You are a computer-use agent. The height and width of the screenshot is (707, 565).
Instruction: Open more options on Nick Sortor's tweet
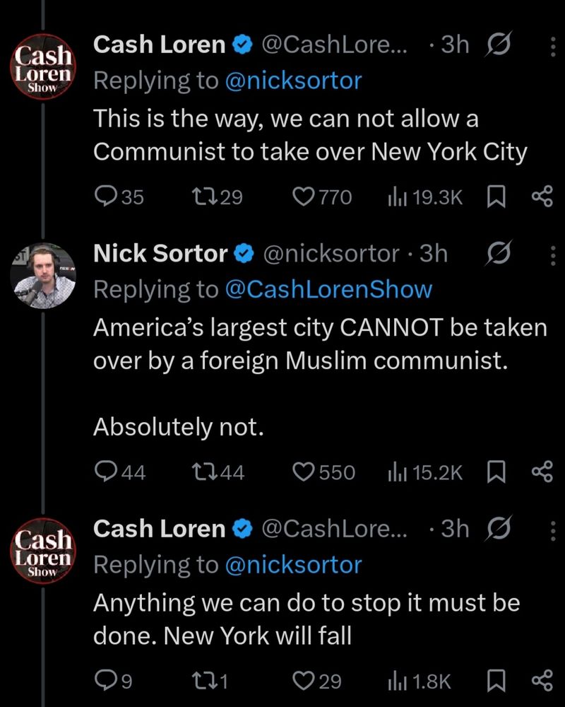pos(552,255)
